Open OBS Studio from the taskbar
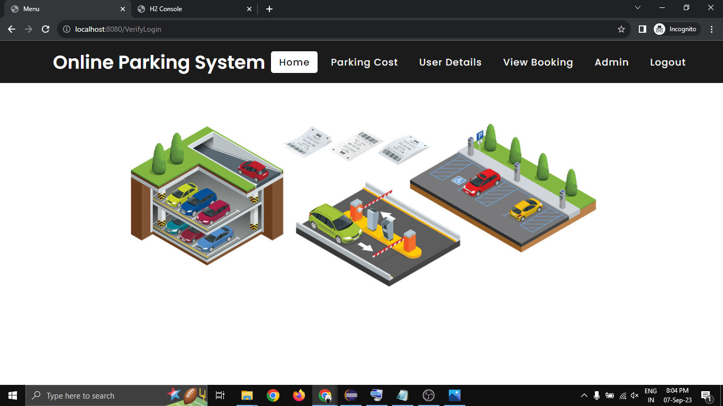 [x=429, y=395]
